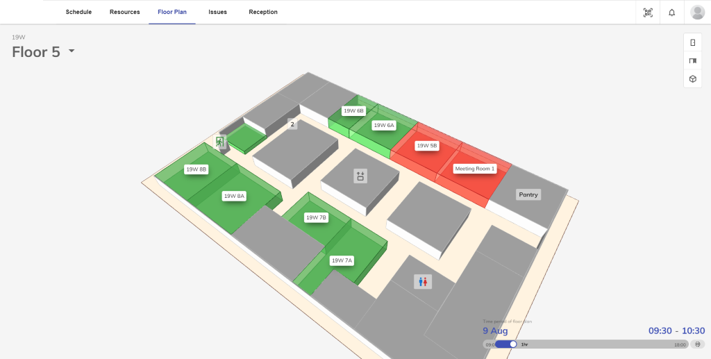Toggle the 3D cube view
This screenshot has height=359, width=711.
point(692,79)
